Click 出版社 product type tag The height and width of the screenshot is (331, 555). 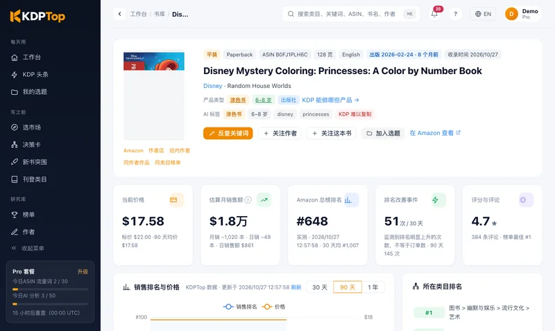click(x=289, y=100)
